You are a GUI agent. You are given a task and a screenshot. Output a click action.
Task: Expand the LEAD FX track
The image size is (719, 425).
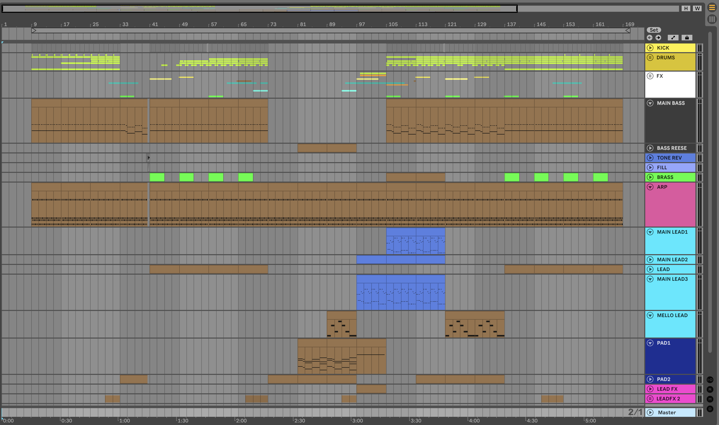[650, 389]
